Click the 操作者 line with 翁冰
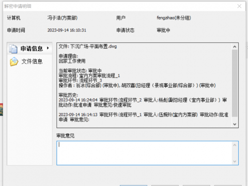Viewport: 248px width, 186px height. point(137,85)
